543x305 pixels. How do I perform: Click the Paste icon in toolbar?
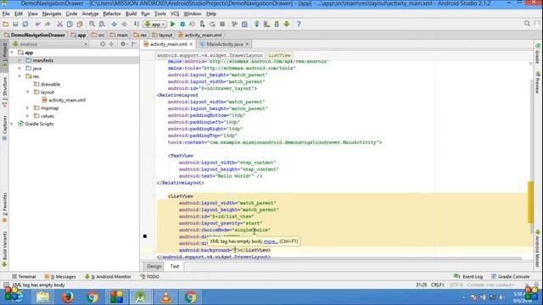tap(80, 25)
